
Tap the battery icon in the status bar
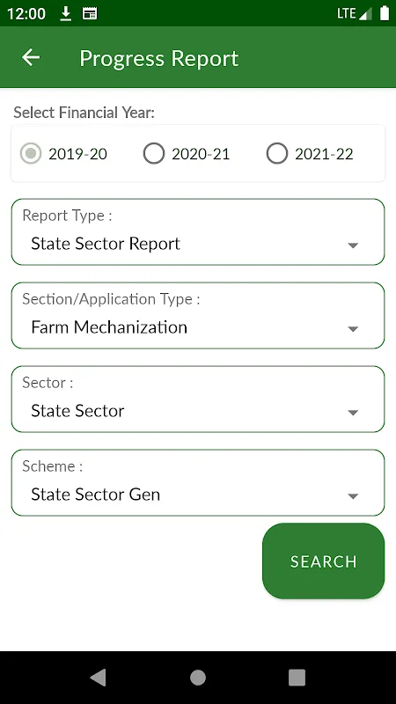click(385, 13)
